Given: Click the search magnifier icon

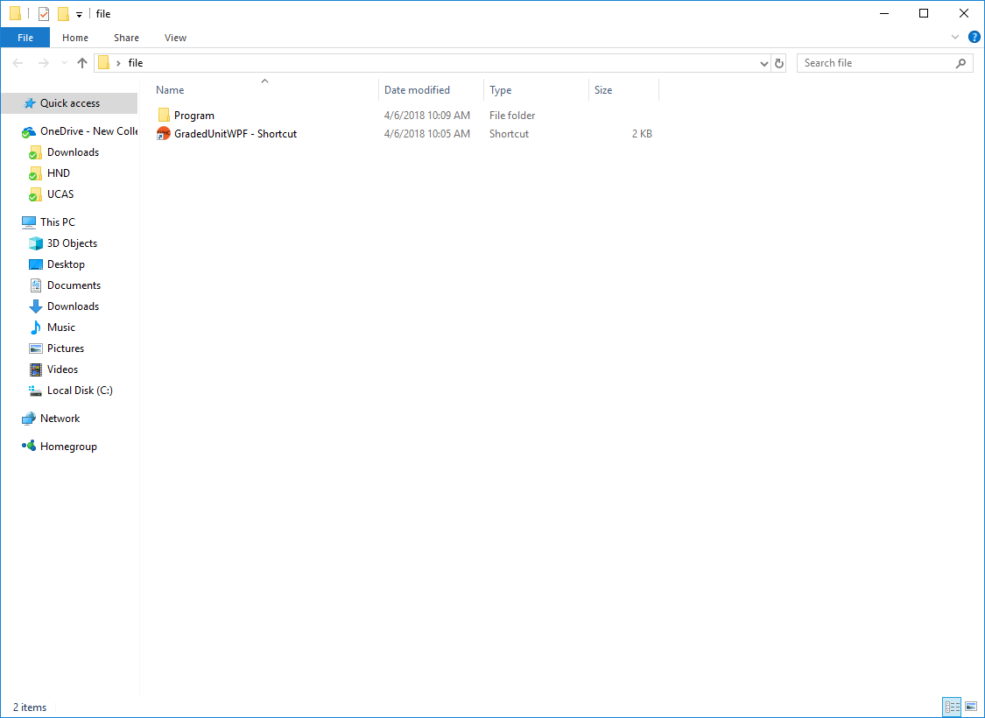Looking at the screenshot, I should click(x=960, y=63).
